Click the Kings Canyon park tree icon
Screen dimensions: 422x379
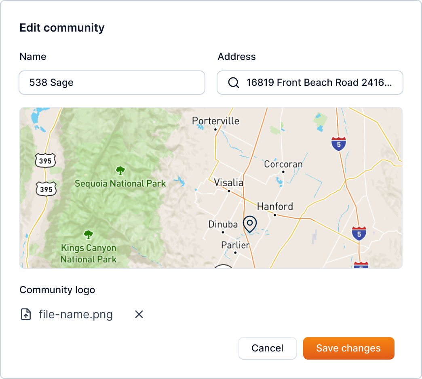click(88, 234)
